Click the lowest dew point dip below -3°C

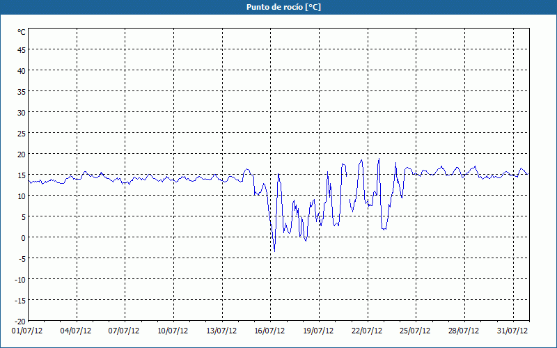click(x=274, y=251)
